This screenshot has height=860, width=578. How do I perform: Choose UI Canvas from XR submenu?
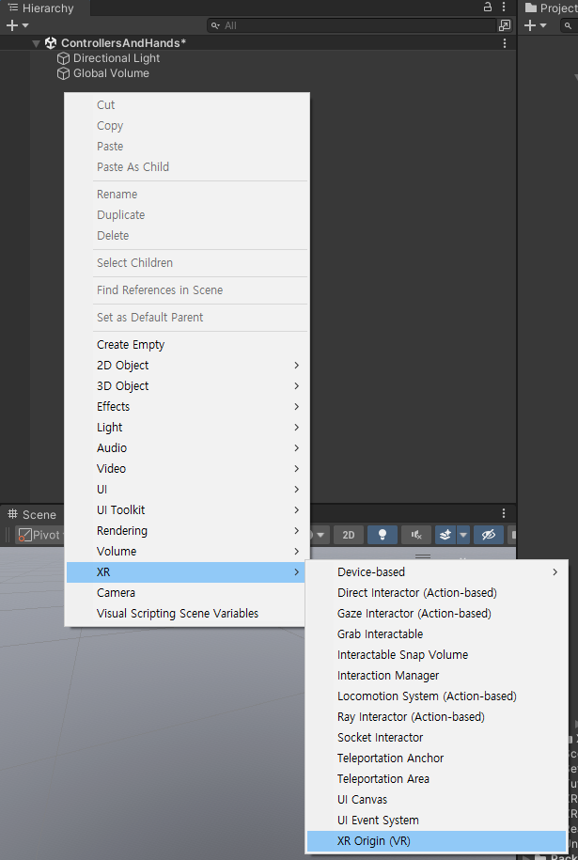click(437, 800)
